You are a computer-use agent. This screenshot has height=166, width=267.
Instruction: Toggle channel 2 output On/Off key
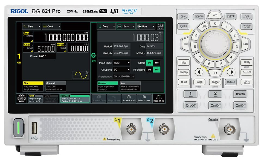215,105
